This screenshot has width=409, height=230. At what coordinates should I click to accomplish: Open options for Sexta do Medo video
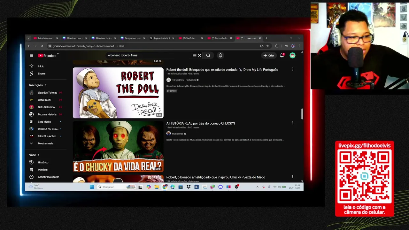point(293,177)
